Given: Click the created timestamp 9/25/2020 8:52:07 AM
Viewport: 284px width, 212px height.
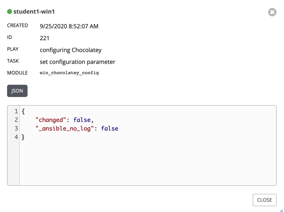Looking at the screenshot, I should point(69,26).
